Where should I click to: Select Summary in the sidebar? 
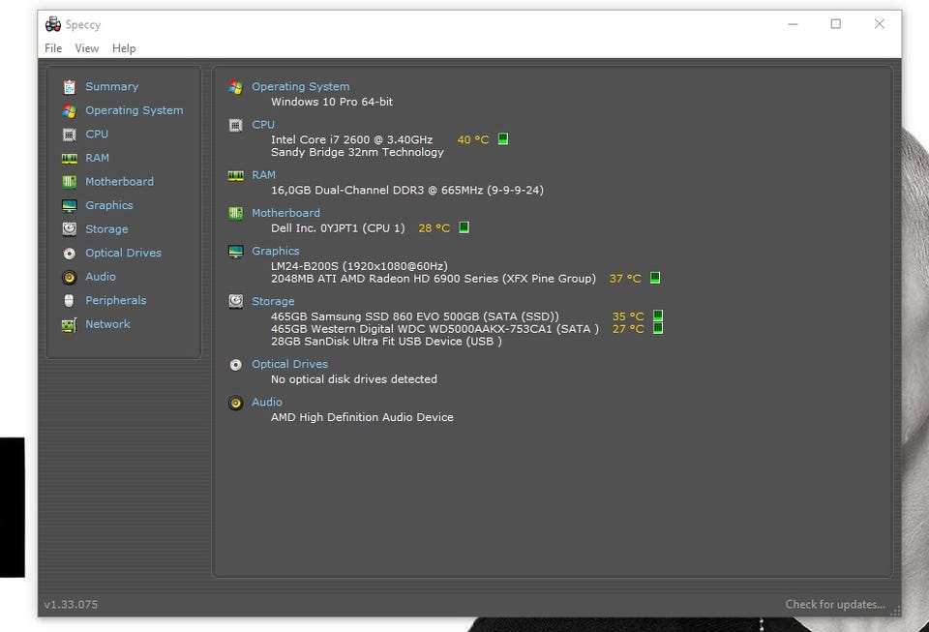point(111,86)
